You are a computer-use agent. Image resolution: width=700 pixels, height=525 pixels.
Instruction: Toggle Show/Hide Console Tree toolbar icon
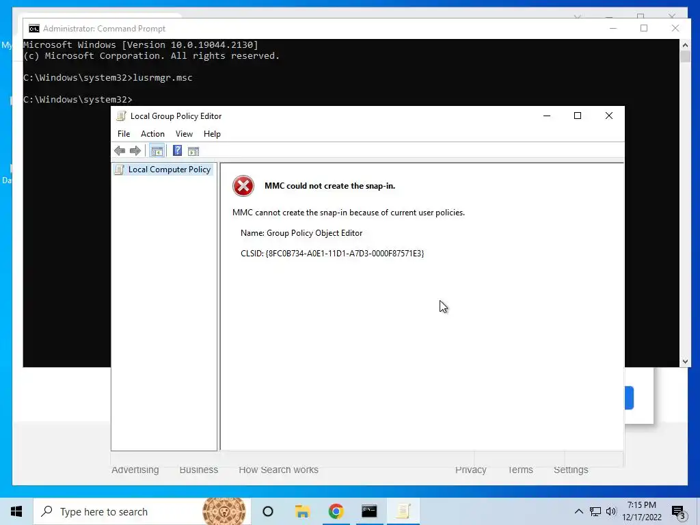157,151
